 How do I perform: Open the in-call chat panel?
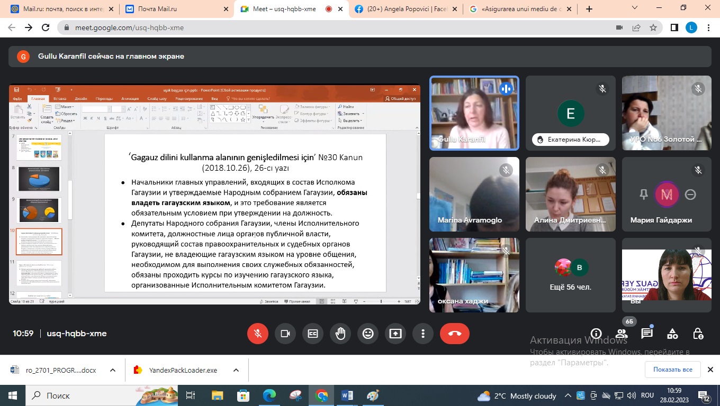[647, 334]
